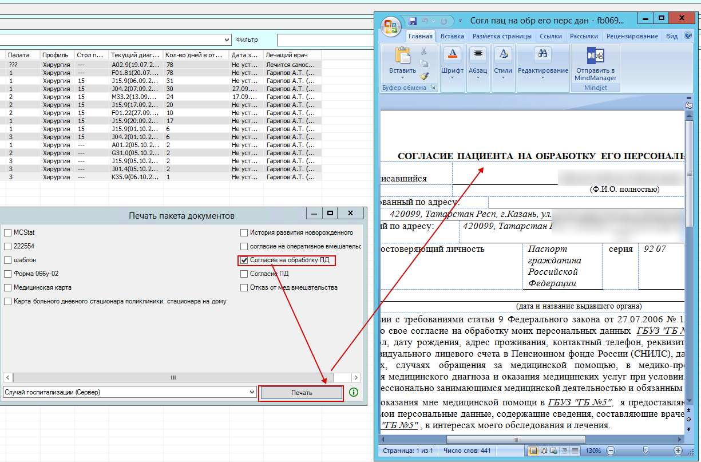Image resolution: width=701 pixels, height=462 pixels.
Task: Open the Вид ribbon tab
Action: (672, 36)
